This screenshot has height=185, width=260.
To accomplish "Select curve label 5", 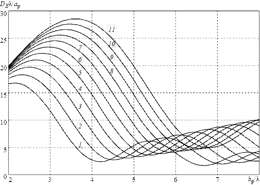I will 80,72.
